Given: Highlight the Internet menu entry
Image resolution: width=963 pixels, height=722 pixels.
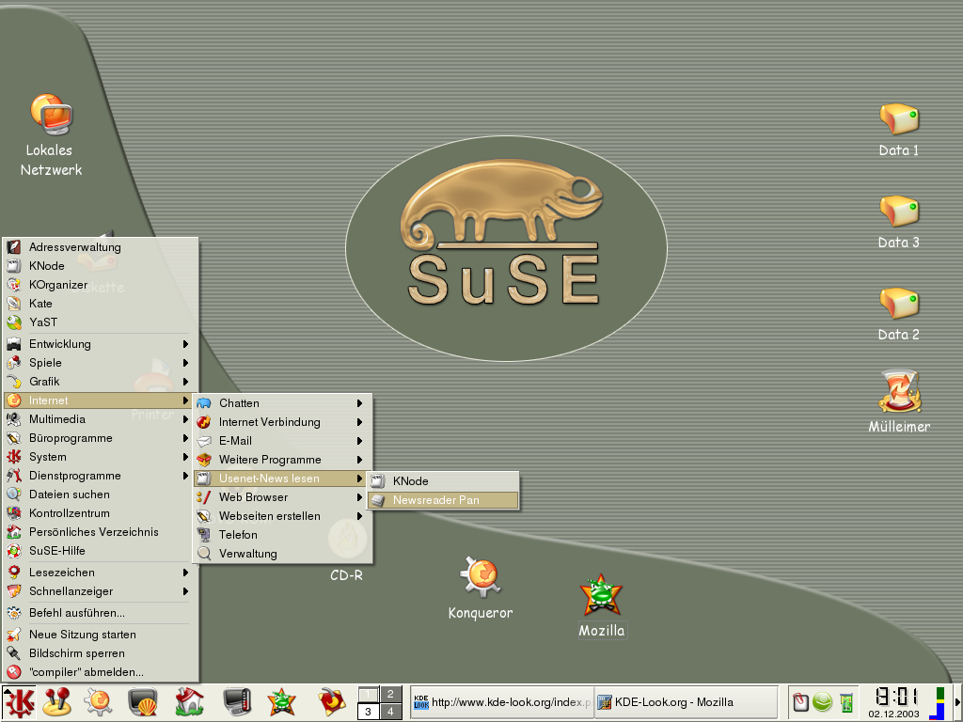Looking at the screenshot, I should point(98,400).
